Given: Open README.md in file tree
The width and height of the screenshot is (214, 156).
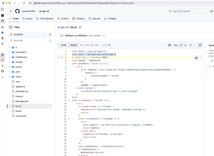Looking at the screenshot, I should 22,91.
